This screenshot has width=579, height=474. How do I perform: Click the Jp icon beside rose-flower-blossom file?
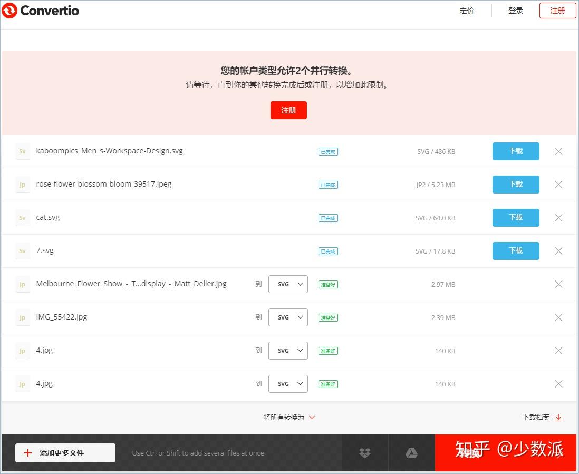click(23, 185)
